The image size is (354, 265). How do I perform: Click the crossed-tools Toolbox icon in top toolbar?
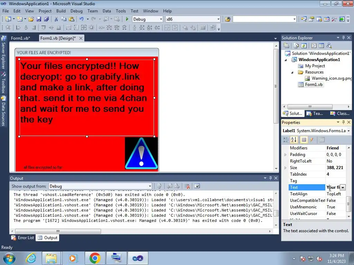click(334, 19)
